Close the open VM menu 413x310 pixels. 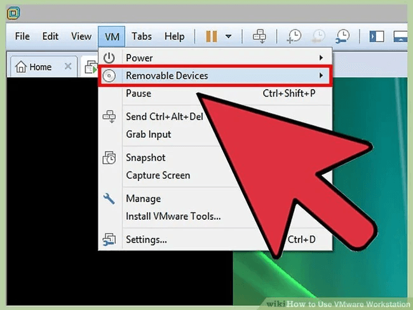(x=112, y=37)
